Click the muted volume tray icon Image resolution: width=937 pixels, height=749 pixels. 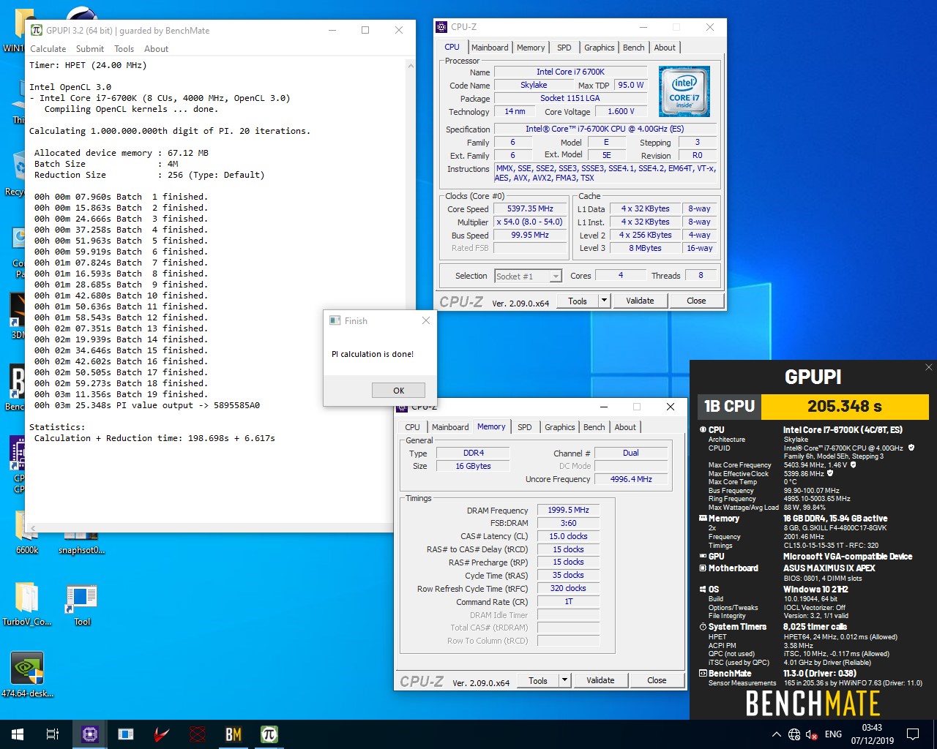(x=811, y=734)
